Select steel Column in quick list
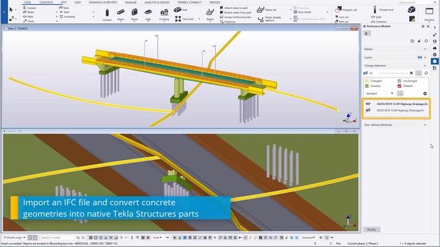The width and height of the screenshot is (440, 247). pos(30,8)
